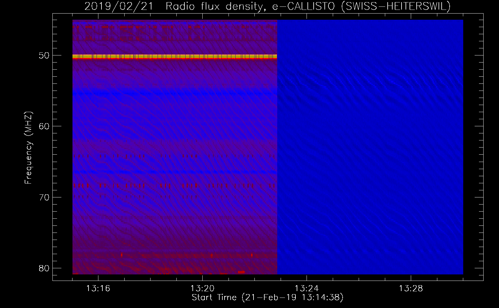This screenshot has width=499, height=308.
Task: Click the 13:28 time tick label
Action: [411, 289]
